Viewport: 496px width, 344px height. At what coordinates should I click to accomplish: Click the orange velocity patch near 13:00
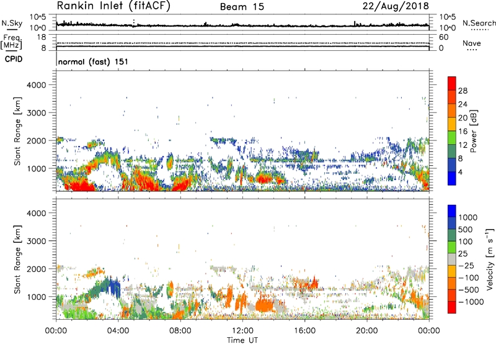click(264, 305)
